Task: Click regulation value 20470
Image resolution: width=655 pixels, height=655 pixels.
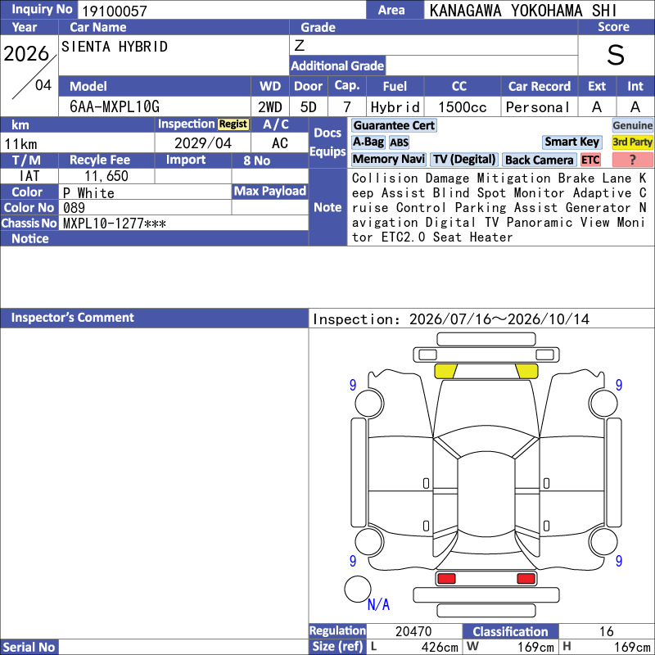Action: [x=413, y=631]
